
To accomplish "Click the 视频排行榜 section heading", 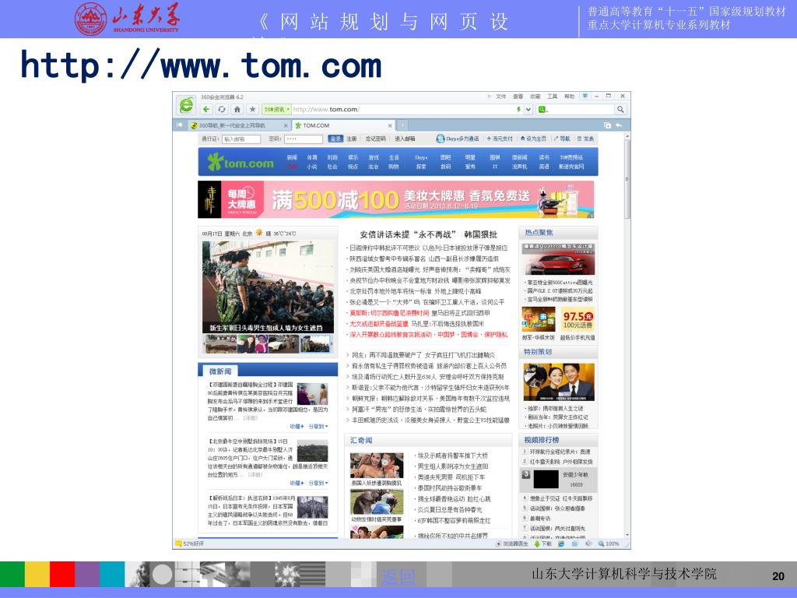I will click(x=542, y=440).
